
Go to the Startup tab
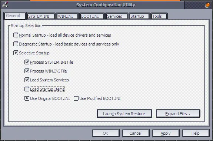tap(139, 16)
